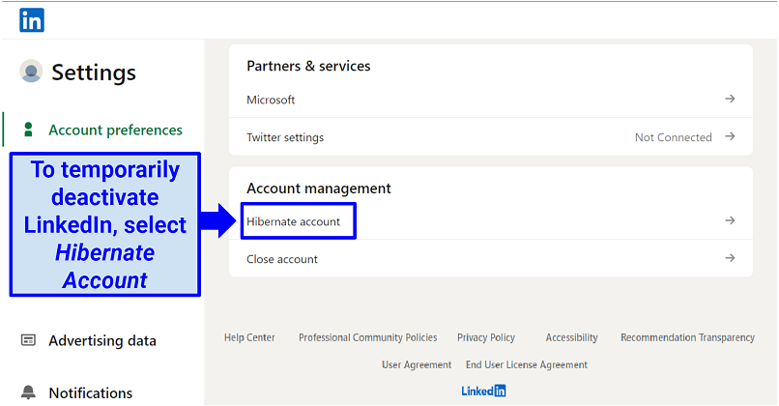779x406 pixels.
Task: Go to Notifications settings
Action: 90,392
